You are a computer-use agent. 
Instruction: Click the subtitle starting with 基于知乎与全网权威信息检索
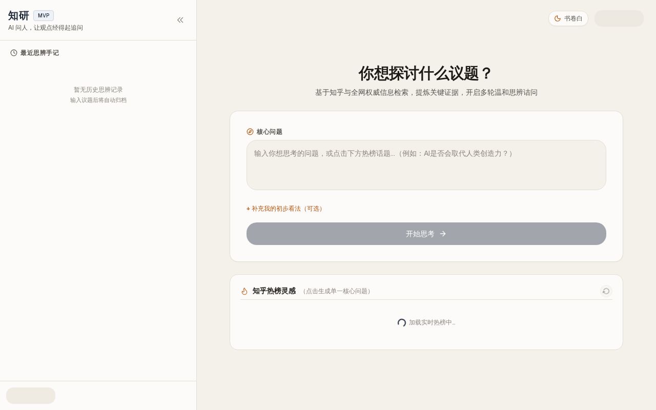(x=426, y=93)
